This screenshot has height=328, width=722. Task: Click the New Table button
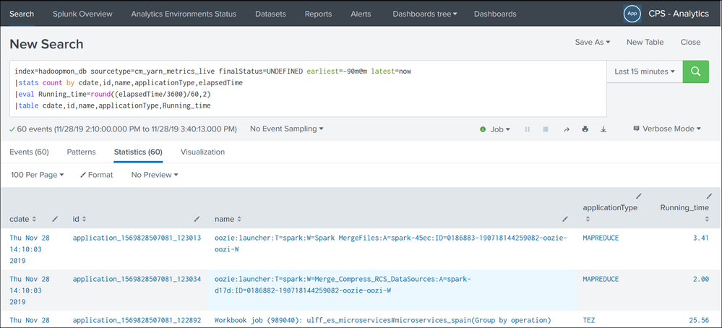[645, 42]
